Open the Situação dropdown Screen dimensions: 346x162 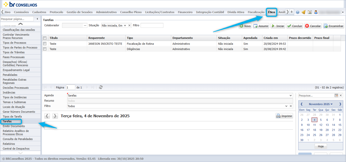pos(125,25)
